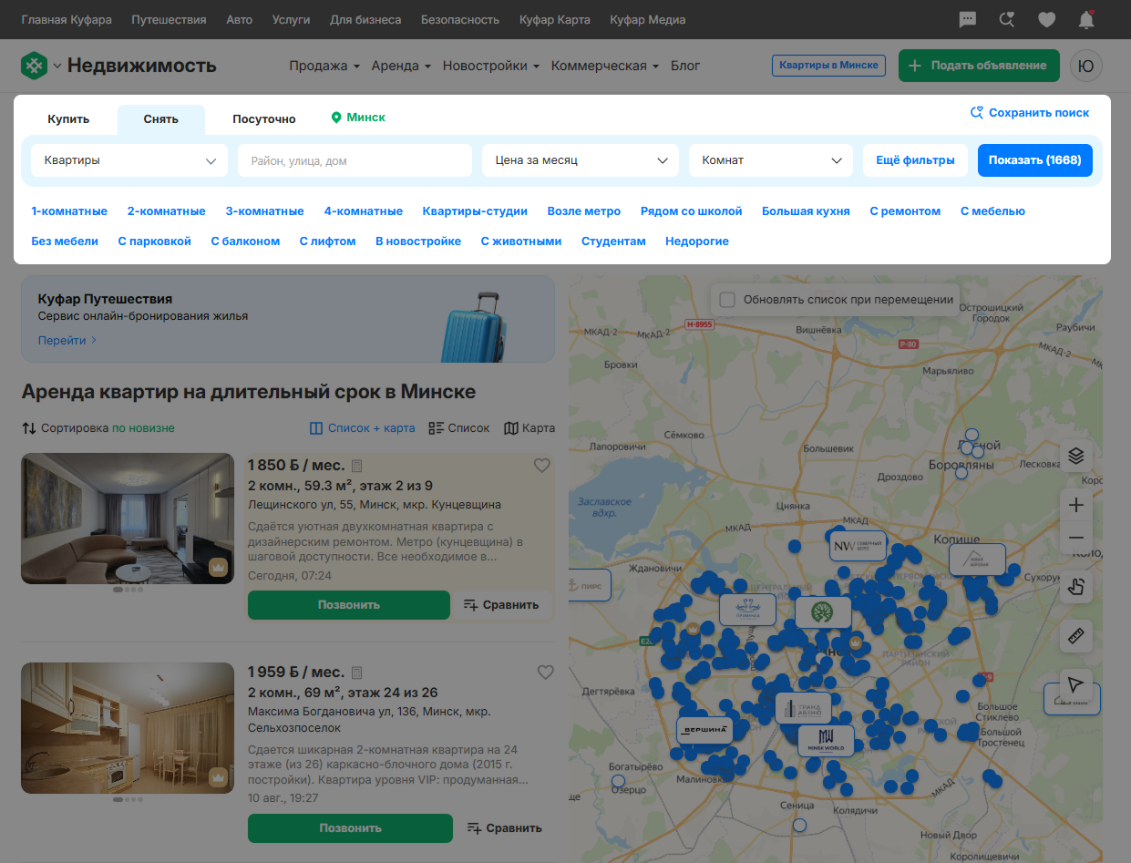Click Северный берег NW marker on map
The height and width of the screenshot is (863, 1131).
858,546
